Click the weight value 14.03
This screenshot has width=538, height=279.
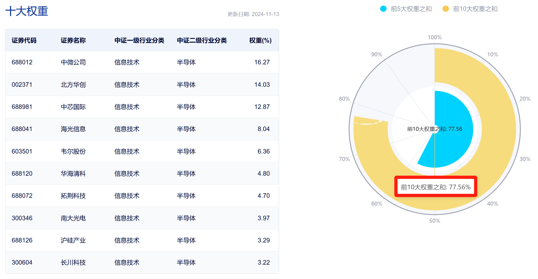(x=262, y=85)
